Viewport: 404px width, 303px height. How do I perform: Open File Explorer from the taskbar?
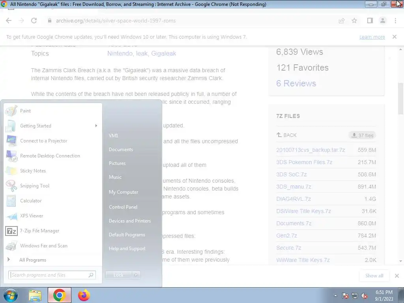tap(35, 295)
